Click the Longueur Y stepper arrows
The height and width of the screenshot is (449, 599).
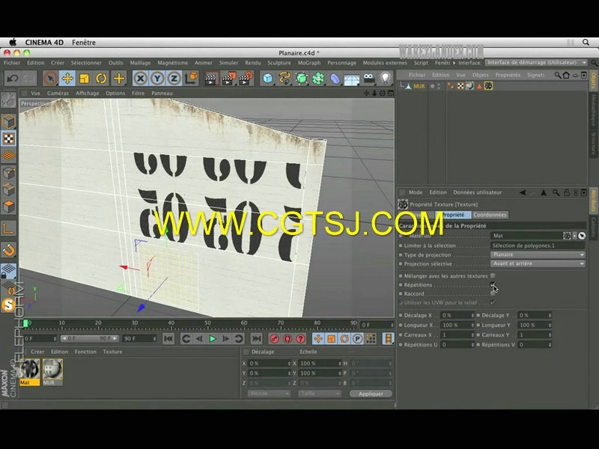point(550,326)
